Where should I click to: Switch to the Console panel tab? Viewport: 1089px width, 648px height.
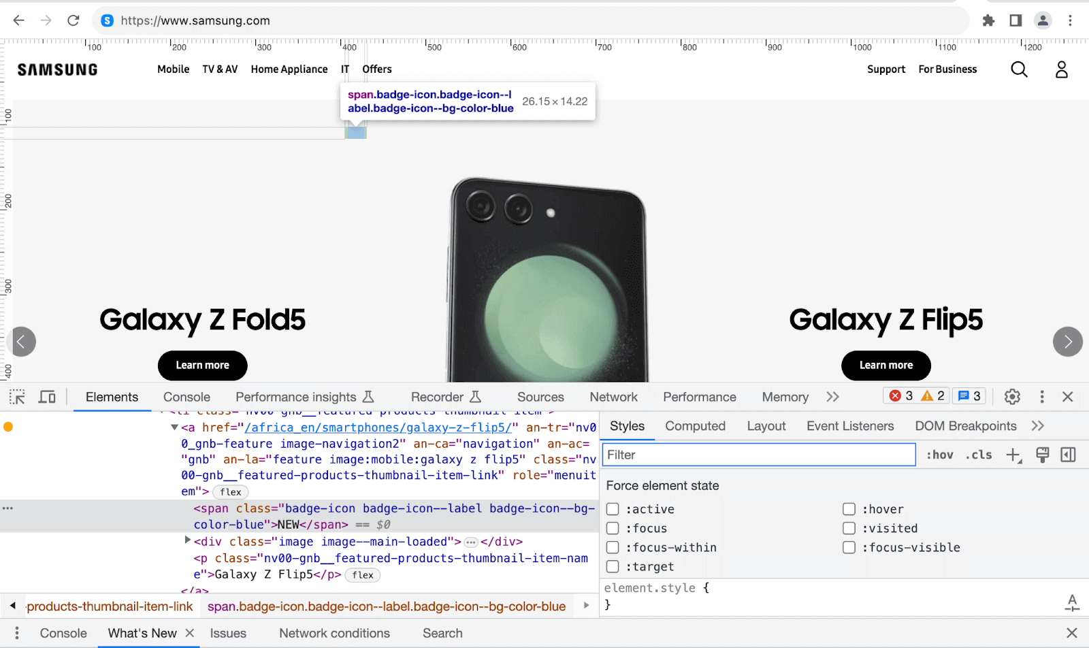(186, 397)
